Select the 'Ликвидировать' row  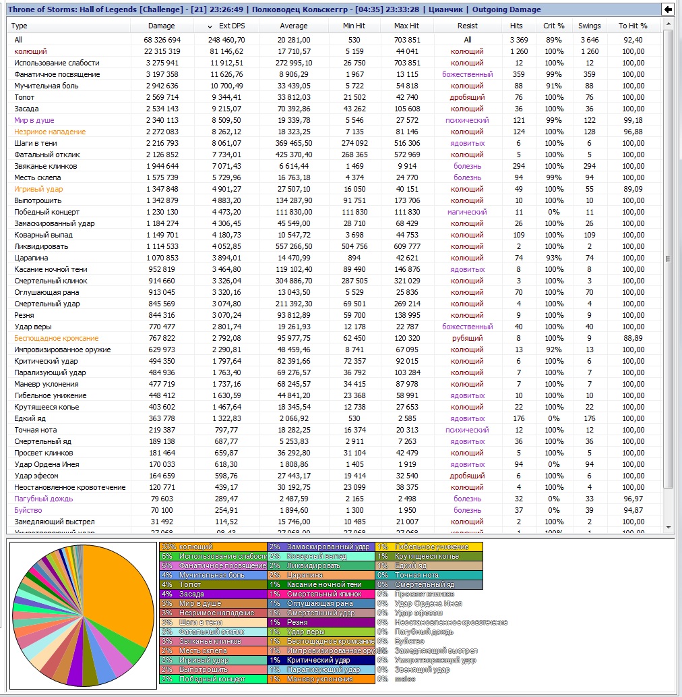click(335, 247)
